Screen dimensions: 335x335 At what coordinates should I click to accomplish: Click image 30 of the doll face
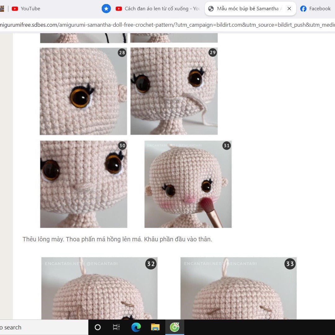tap(83, 184)
